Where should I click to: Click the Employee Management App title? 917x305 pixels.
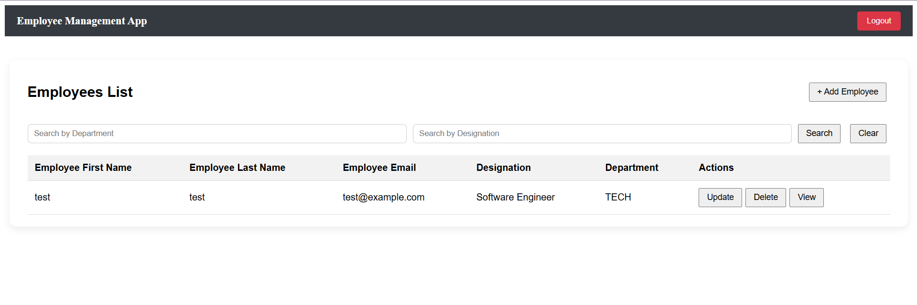(82, 21)
